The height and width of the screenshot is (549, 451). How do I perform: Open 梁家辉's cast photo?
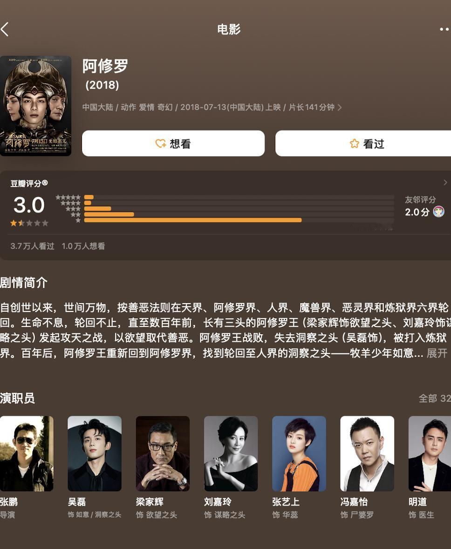pyautogui.click(x=163, y=453)
